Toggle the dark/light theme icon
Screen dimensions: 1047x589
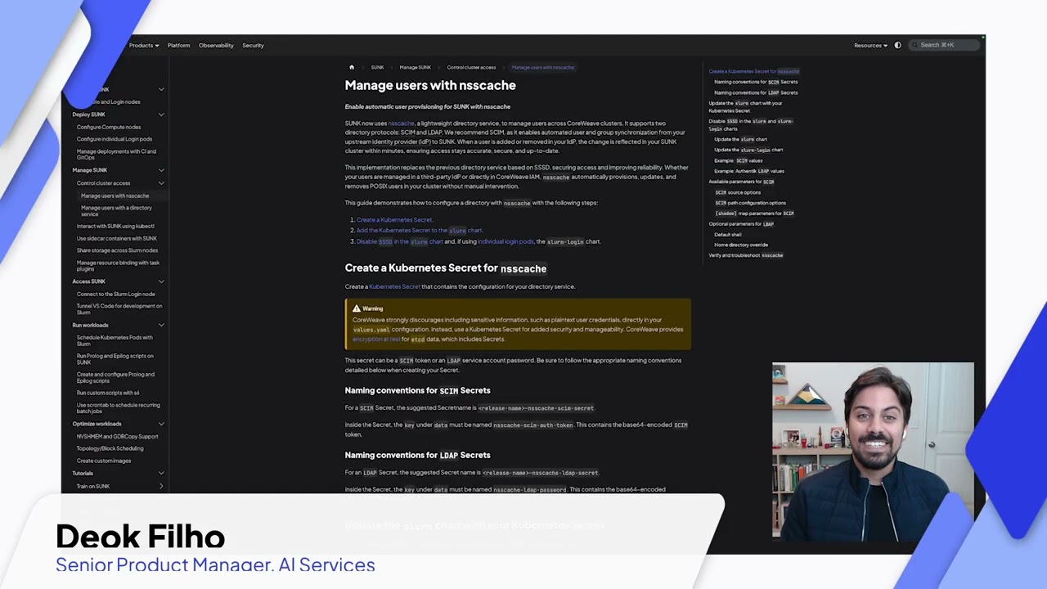[x=897, y=45]
